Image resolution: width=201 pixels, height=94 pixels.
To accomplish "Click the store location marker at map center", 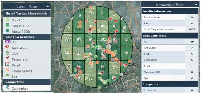I will point(97,47).
